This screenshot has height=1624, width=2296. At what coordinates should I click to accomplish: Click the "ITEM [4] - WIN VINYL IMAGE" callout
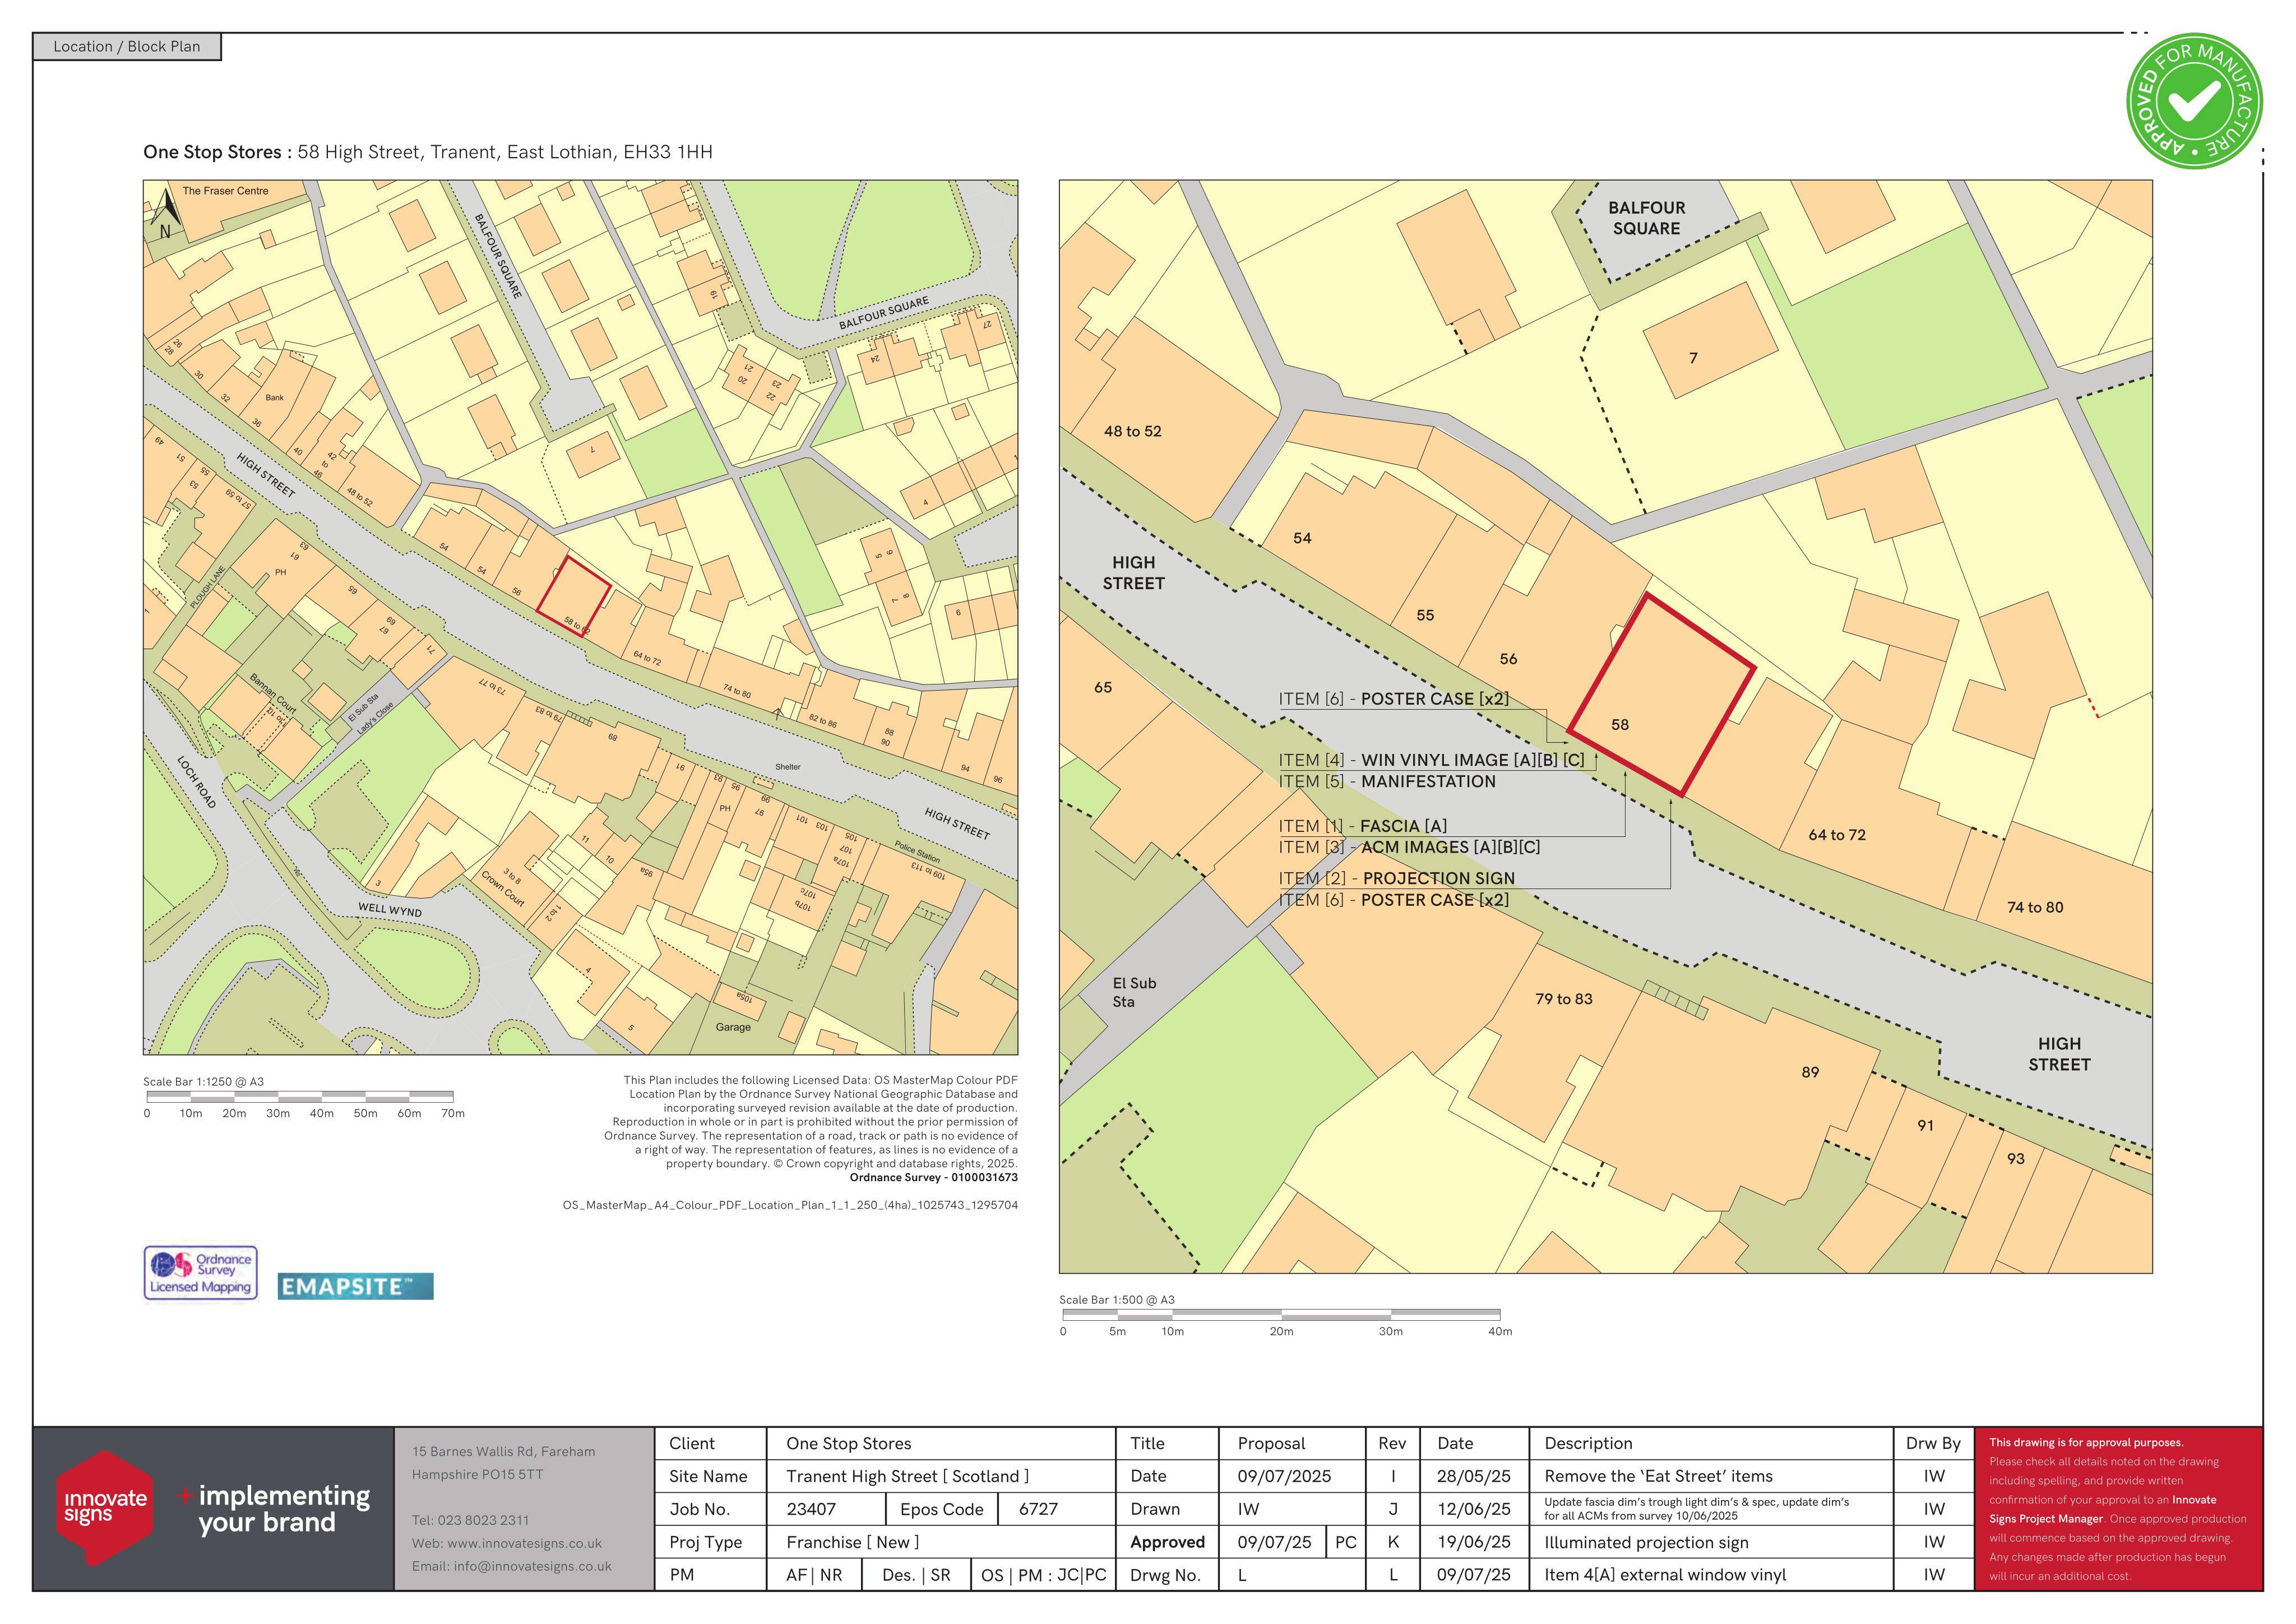tap(1431, 760)
